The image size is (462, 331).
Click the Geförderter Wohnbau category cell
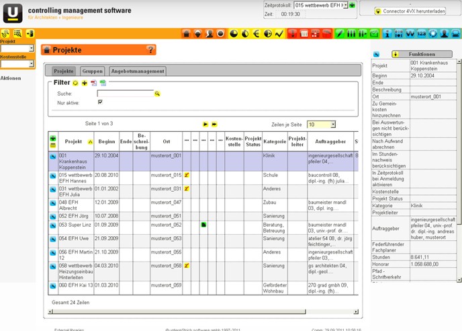[275, 288]
